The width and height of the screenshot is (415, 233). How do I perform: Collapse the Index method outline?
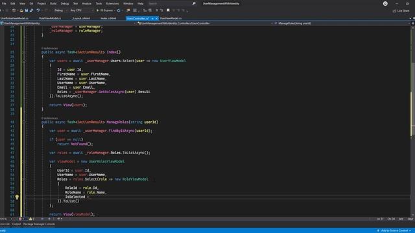point(24,52)
